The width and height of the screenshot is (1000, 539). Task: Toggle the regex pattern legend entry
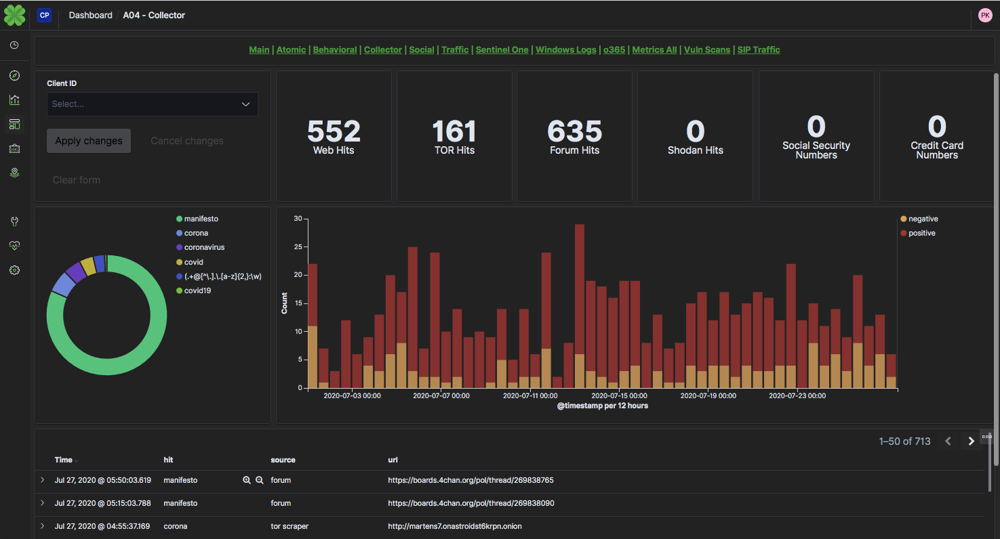click(x=219, y=276)
